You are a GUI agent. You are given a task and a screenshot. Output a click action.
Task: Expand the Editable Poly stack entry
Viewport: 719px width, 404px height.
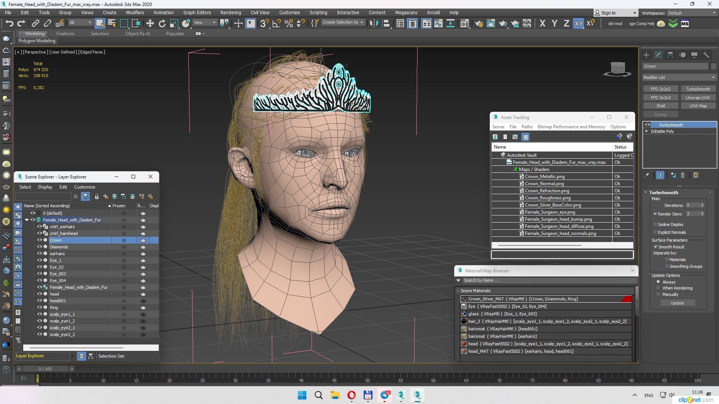pos(647,131)
